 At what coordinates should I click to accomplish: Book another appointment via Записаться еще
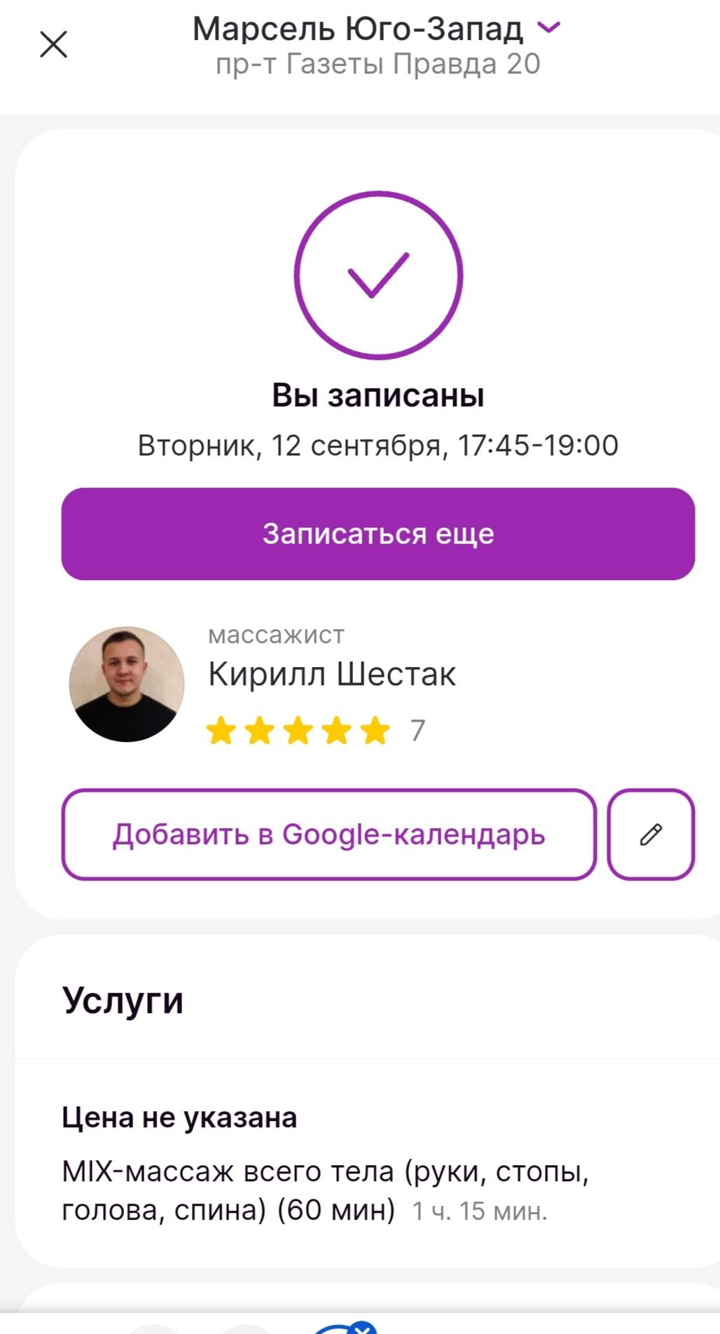(x=378, y=534)
